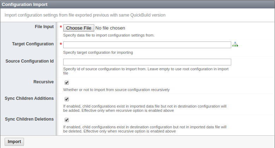Focus the Target Configuration text field
The image size is (275, 148).
147,45
